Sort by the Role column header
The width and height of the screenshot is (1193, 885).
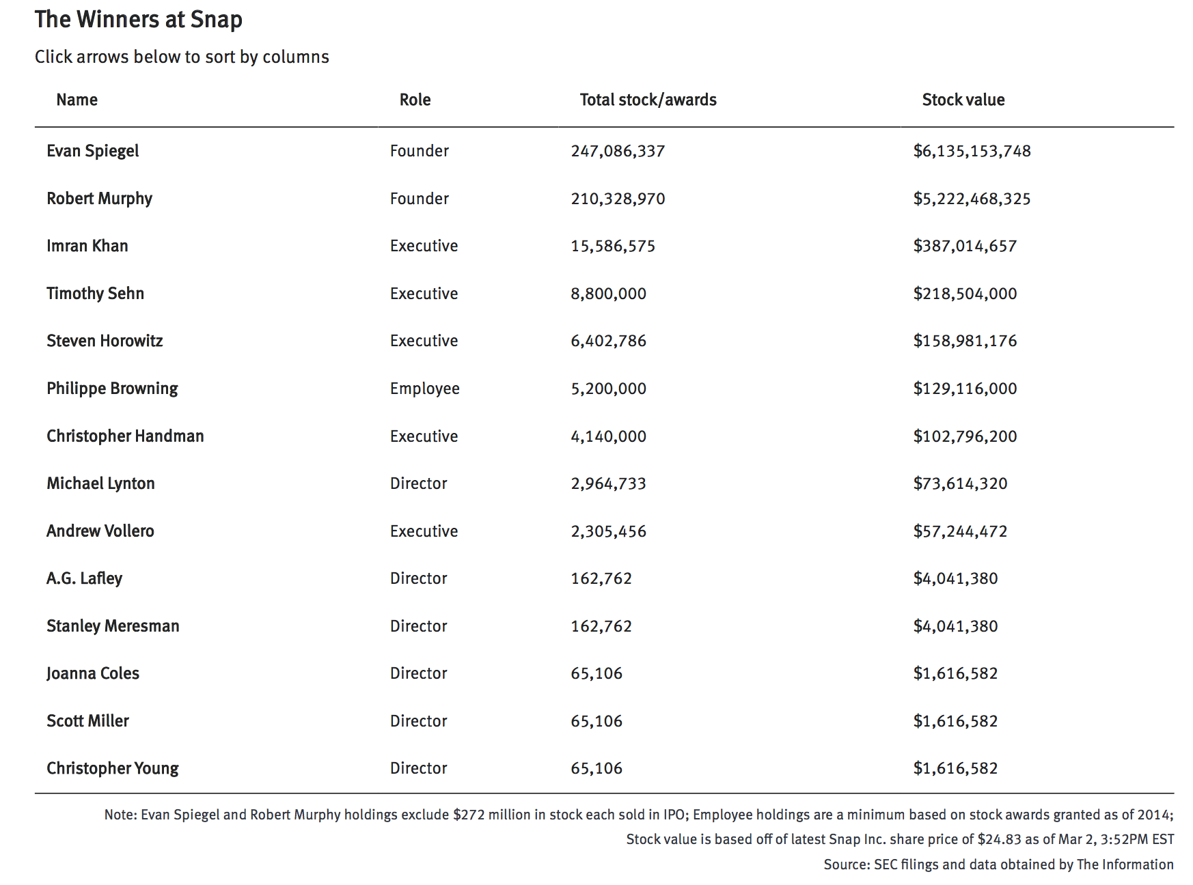tap(415, 100)
